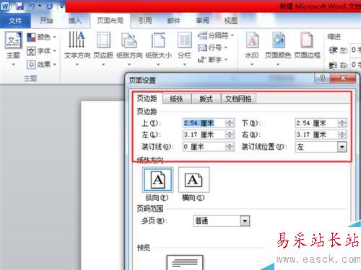The height and width of the screenshot is (270, 361).
Task: Switch to the 审阅 review tab
Action: pyautogui.click(x=202, y=21)
